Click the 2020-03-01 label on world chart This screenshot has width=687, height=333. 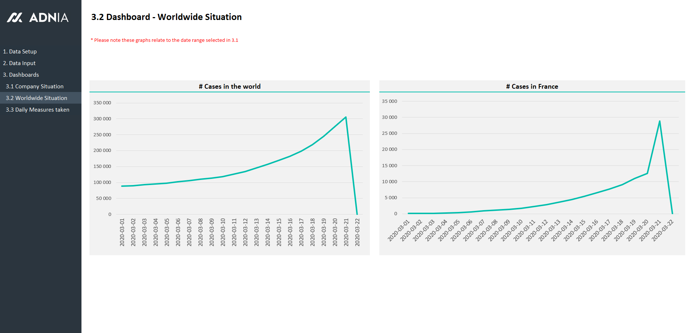122,232
